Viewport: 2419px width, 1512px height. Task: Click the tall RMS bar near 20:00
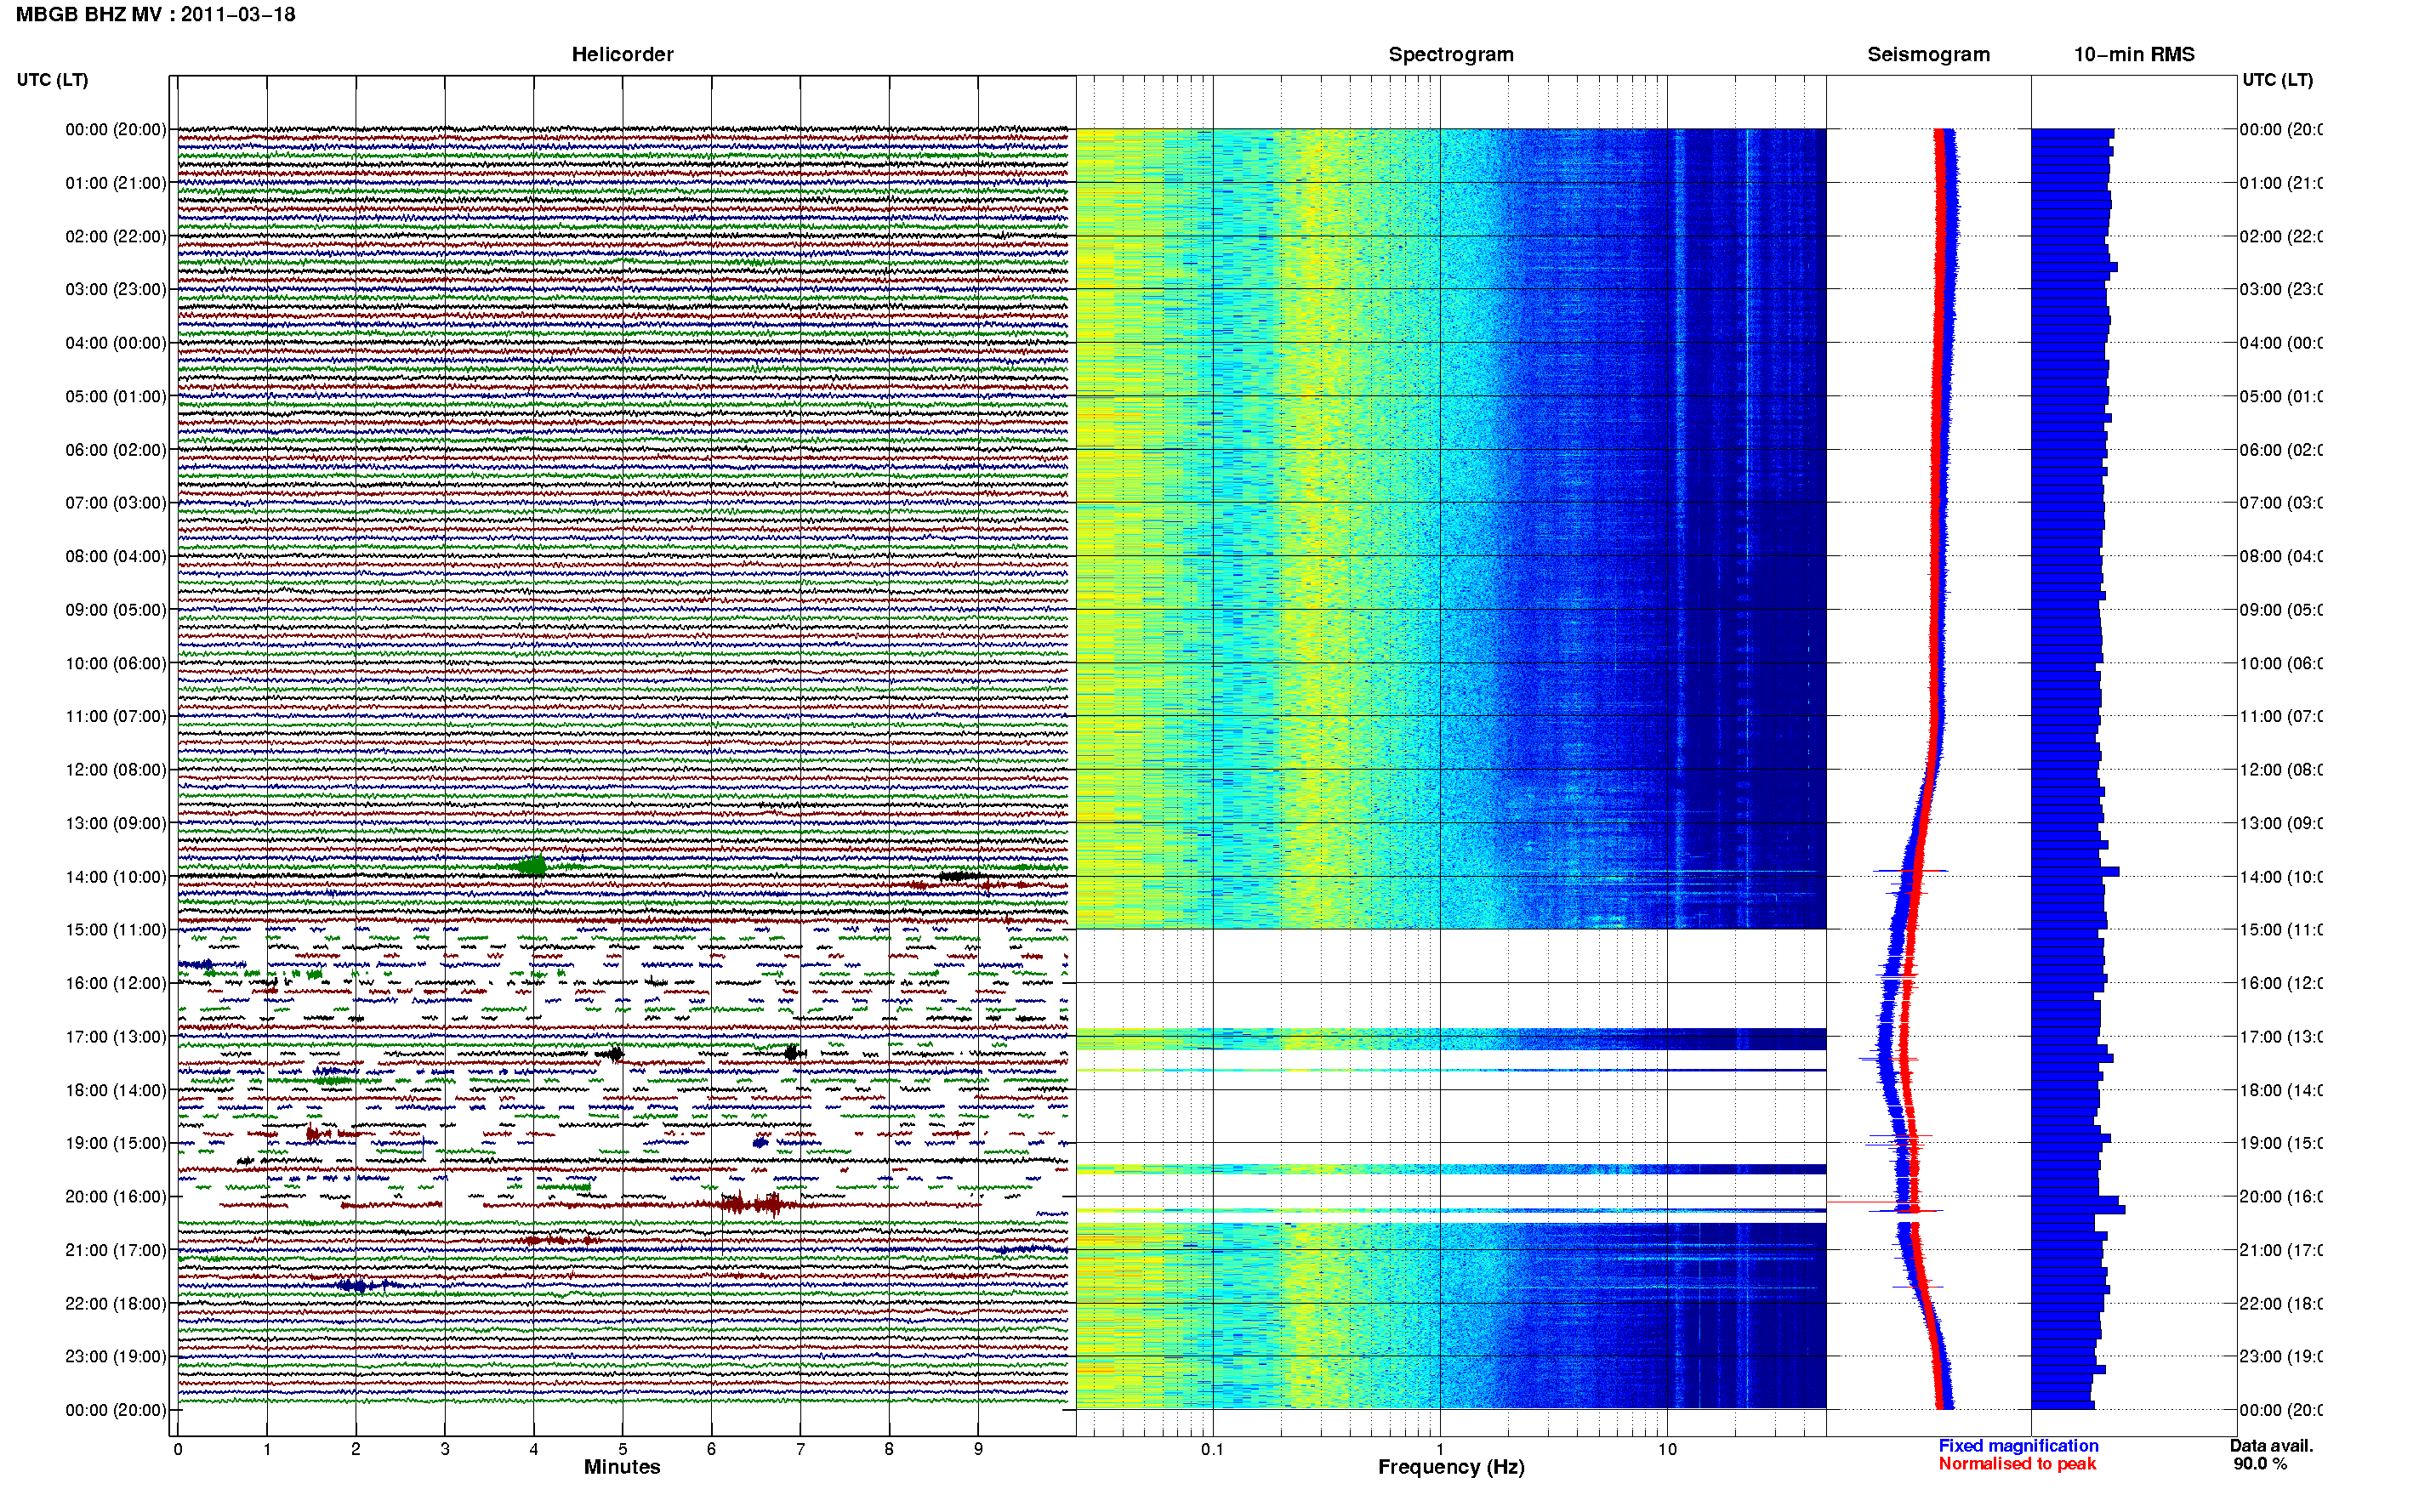[x=2078, y=1210]
